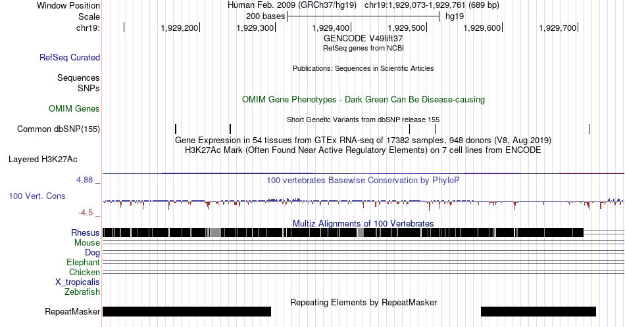The image size is (625, 327).
Task: Click the H3K27Ac Mark ENCODE title
Action: coord(363,150)
